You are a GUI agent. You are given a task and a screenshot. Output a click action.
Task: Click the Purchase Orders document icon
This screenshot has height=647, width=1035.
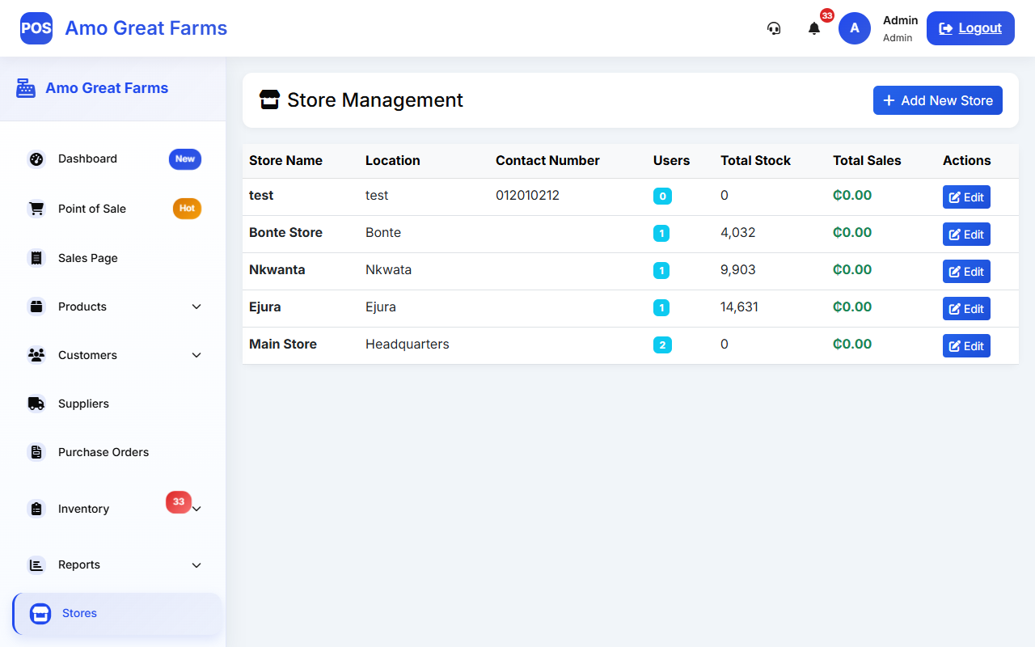pos(36,452)
